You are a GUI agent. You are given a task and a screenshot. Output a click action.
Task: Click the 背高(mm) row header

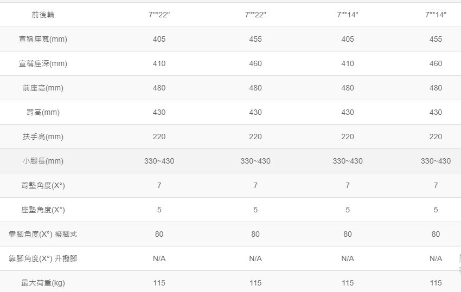43,112
